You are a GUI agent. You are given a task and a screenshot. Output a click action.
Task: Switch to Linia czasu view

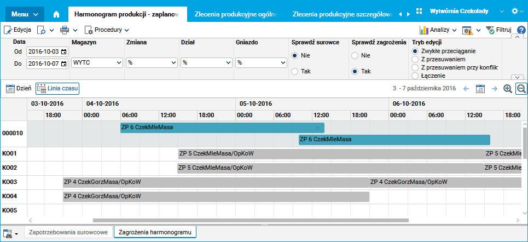[x=57, y=89]
